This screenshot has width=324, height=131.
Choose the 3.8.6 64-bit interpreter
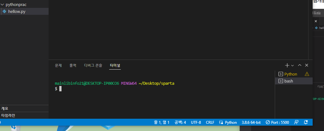pyautogui.click(x=251, y=122)
